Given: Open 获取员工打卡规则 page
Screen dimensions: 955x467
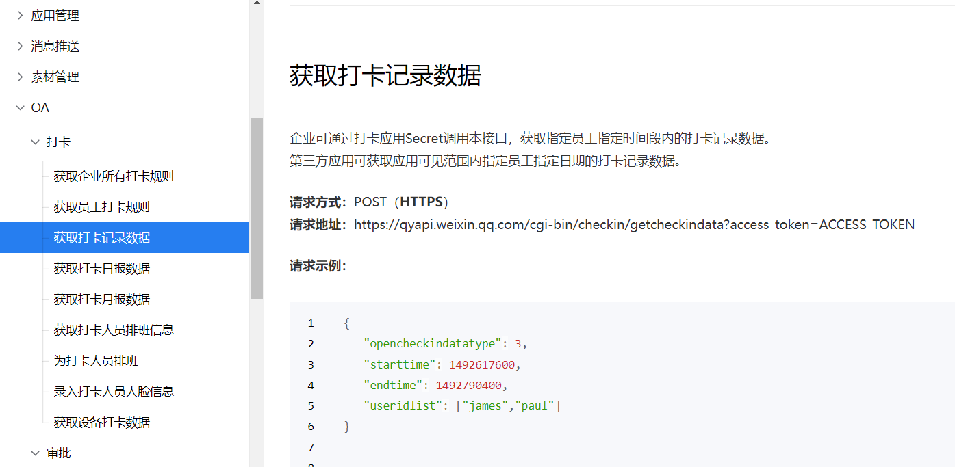Looking at the screenshot, I should tap(101, 206).
